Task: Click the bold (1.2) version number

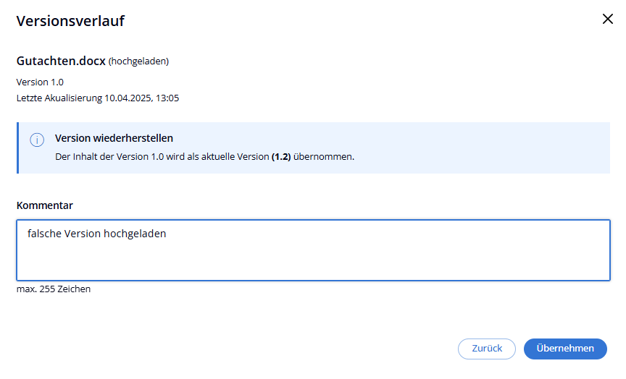Action: point(281,156)
